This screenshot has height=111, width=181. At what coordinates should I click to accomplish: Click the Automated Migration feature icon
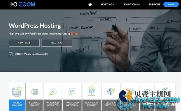pyautogui.click(x=72, y=91)
